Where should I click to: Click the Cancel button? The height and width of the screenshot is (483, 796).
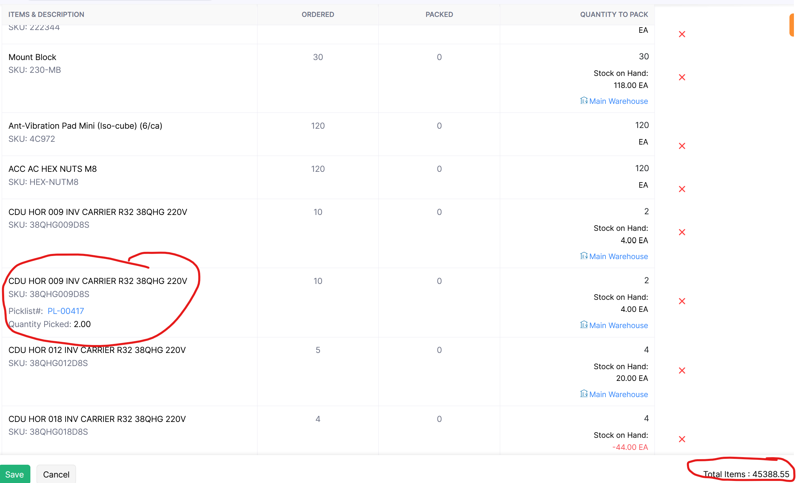[x=56, y=474]
